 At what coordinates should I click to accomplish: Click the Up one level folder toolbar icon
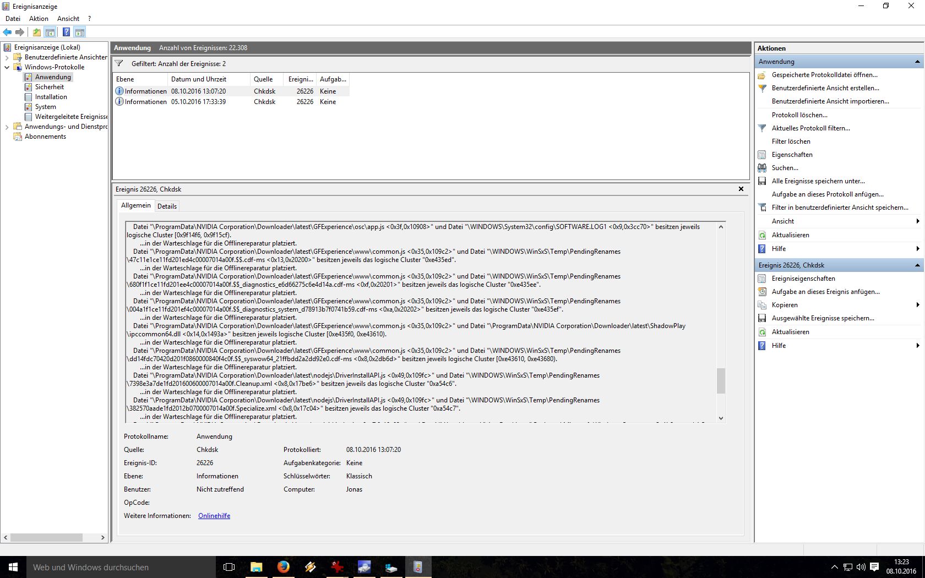(x=37, y=32)
